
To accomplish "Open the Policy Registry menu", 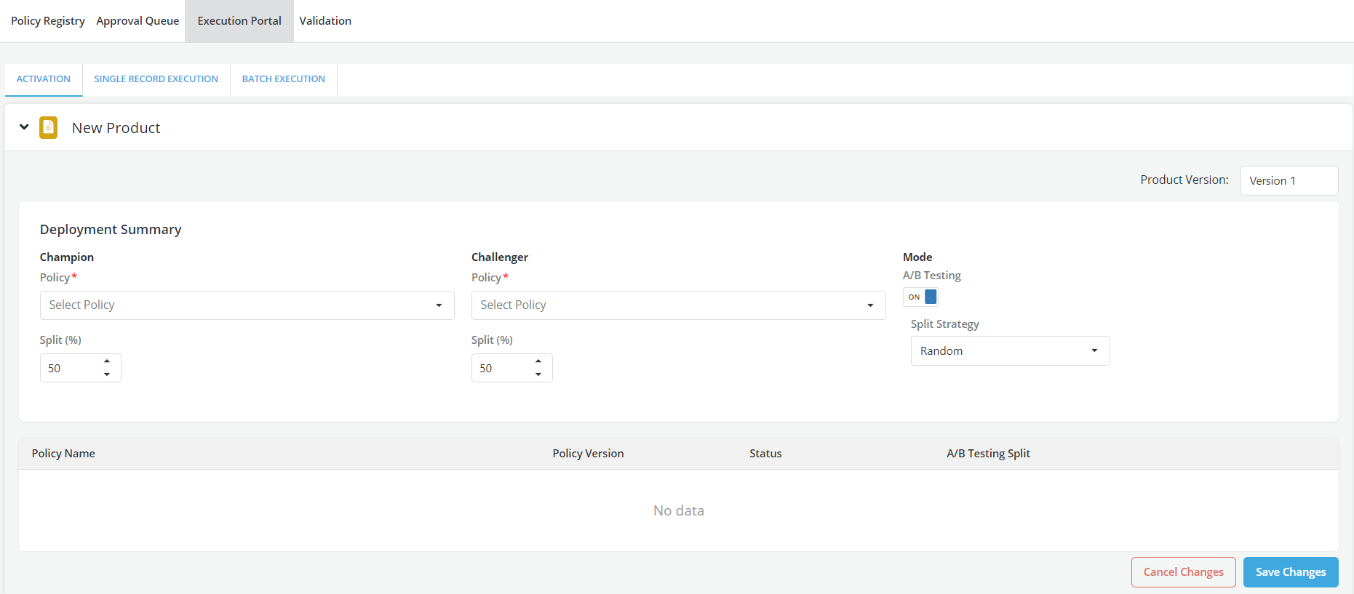I will [48, 21].
